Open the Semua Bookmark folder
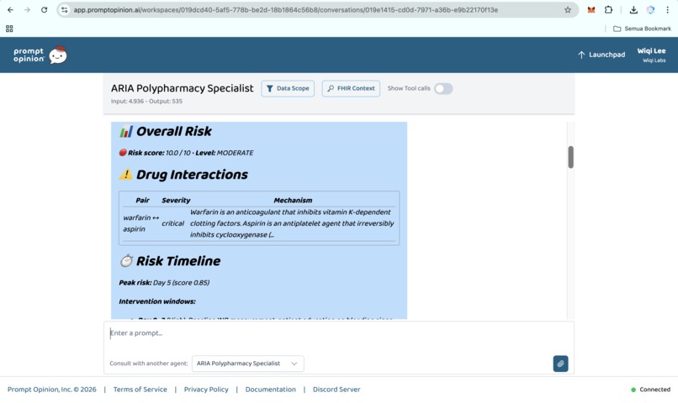This screenshot has width=678, height=403. pos(642,29)
